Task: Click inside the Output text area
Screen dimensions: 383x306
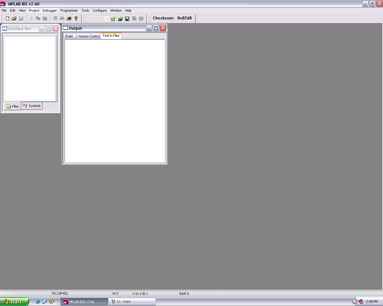Action: [115, 101]
